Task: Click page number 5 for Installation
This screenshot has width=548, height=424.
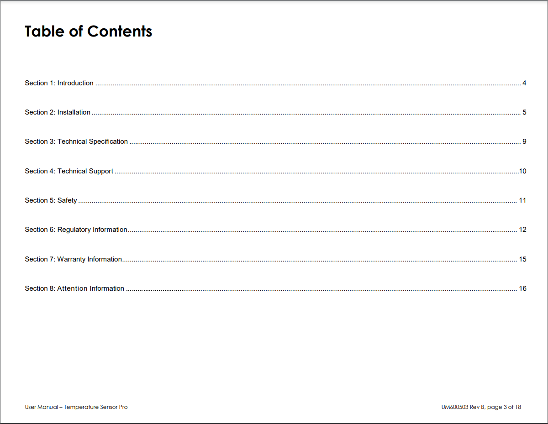Action: 524,112
